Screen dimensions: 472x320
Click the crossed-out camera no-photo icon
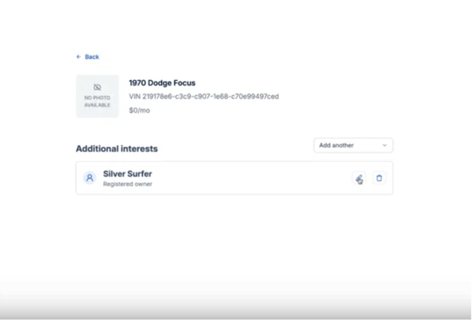tap(97, 87)
